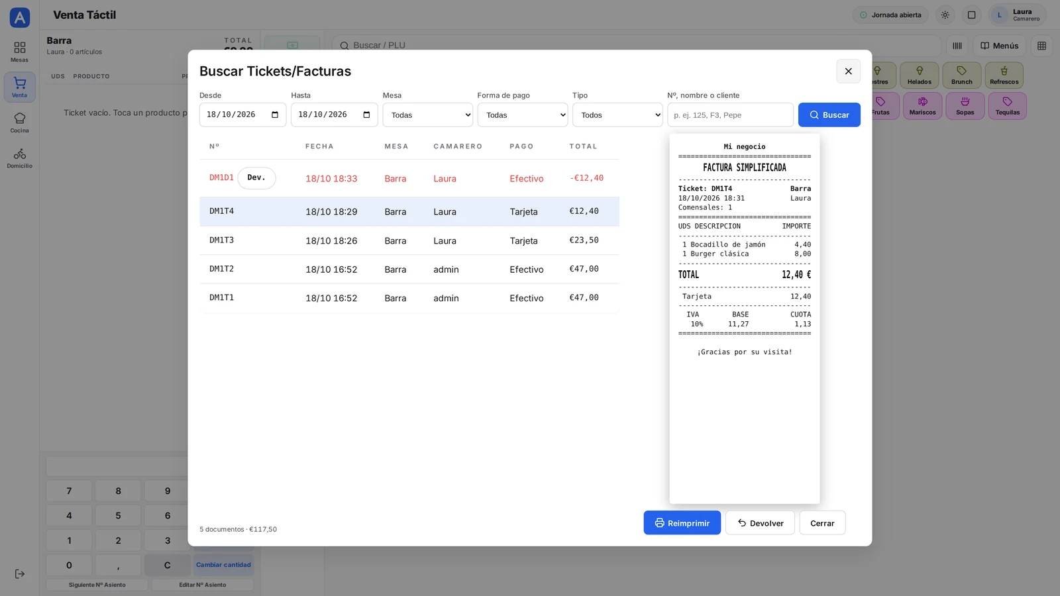Select the DM1D1 refund row

point(409,178)
